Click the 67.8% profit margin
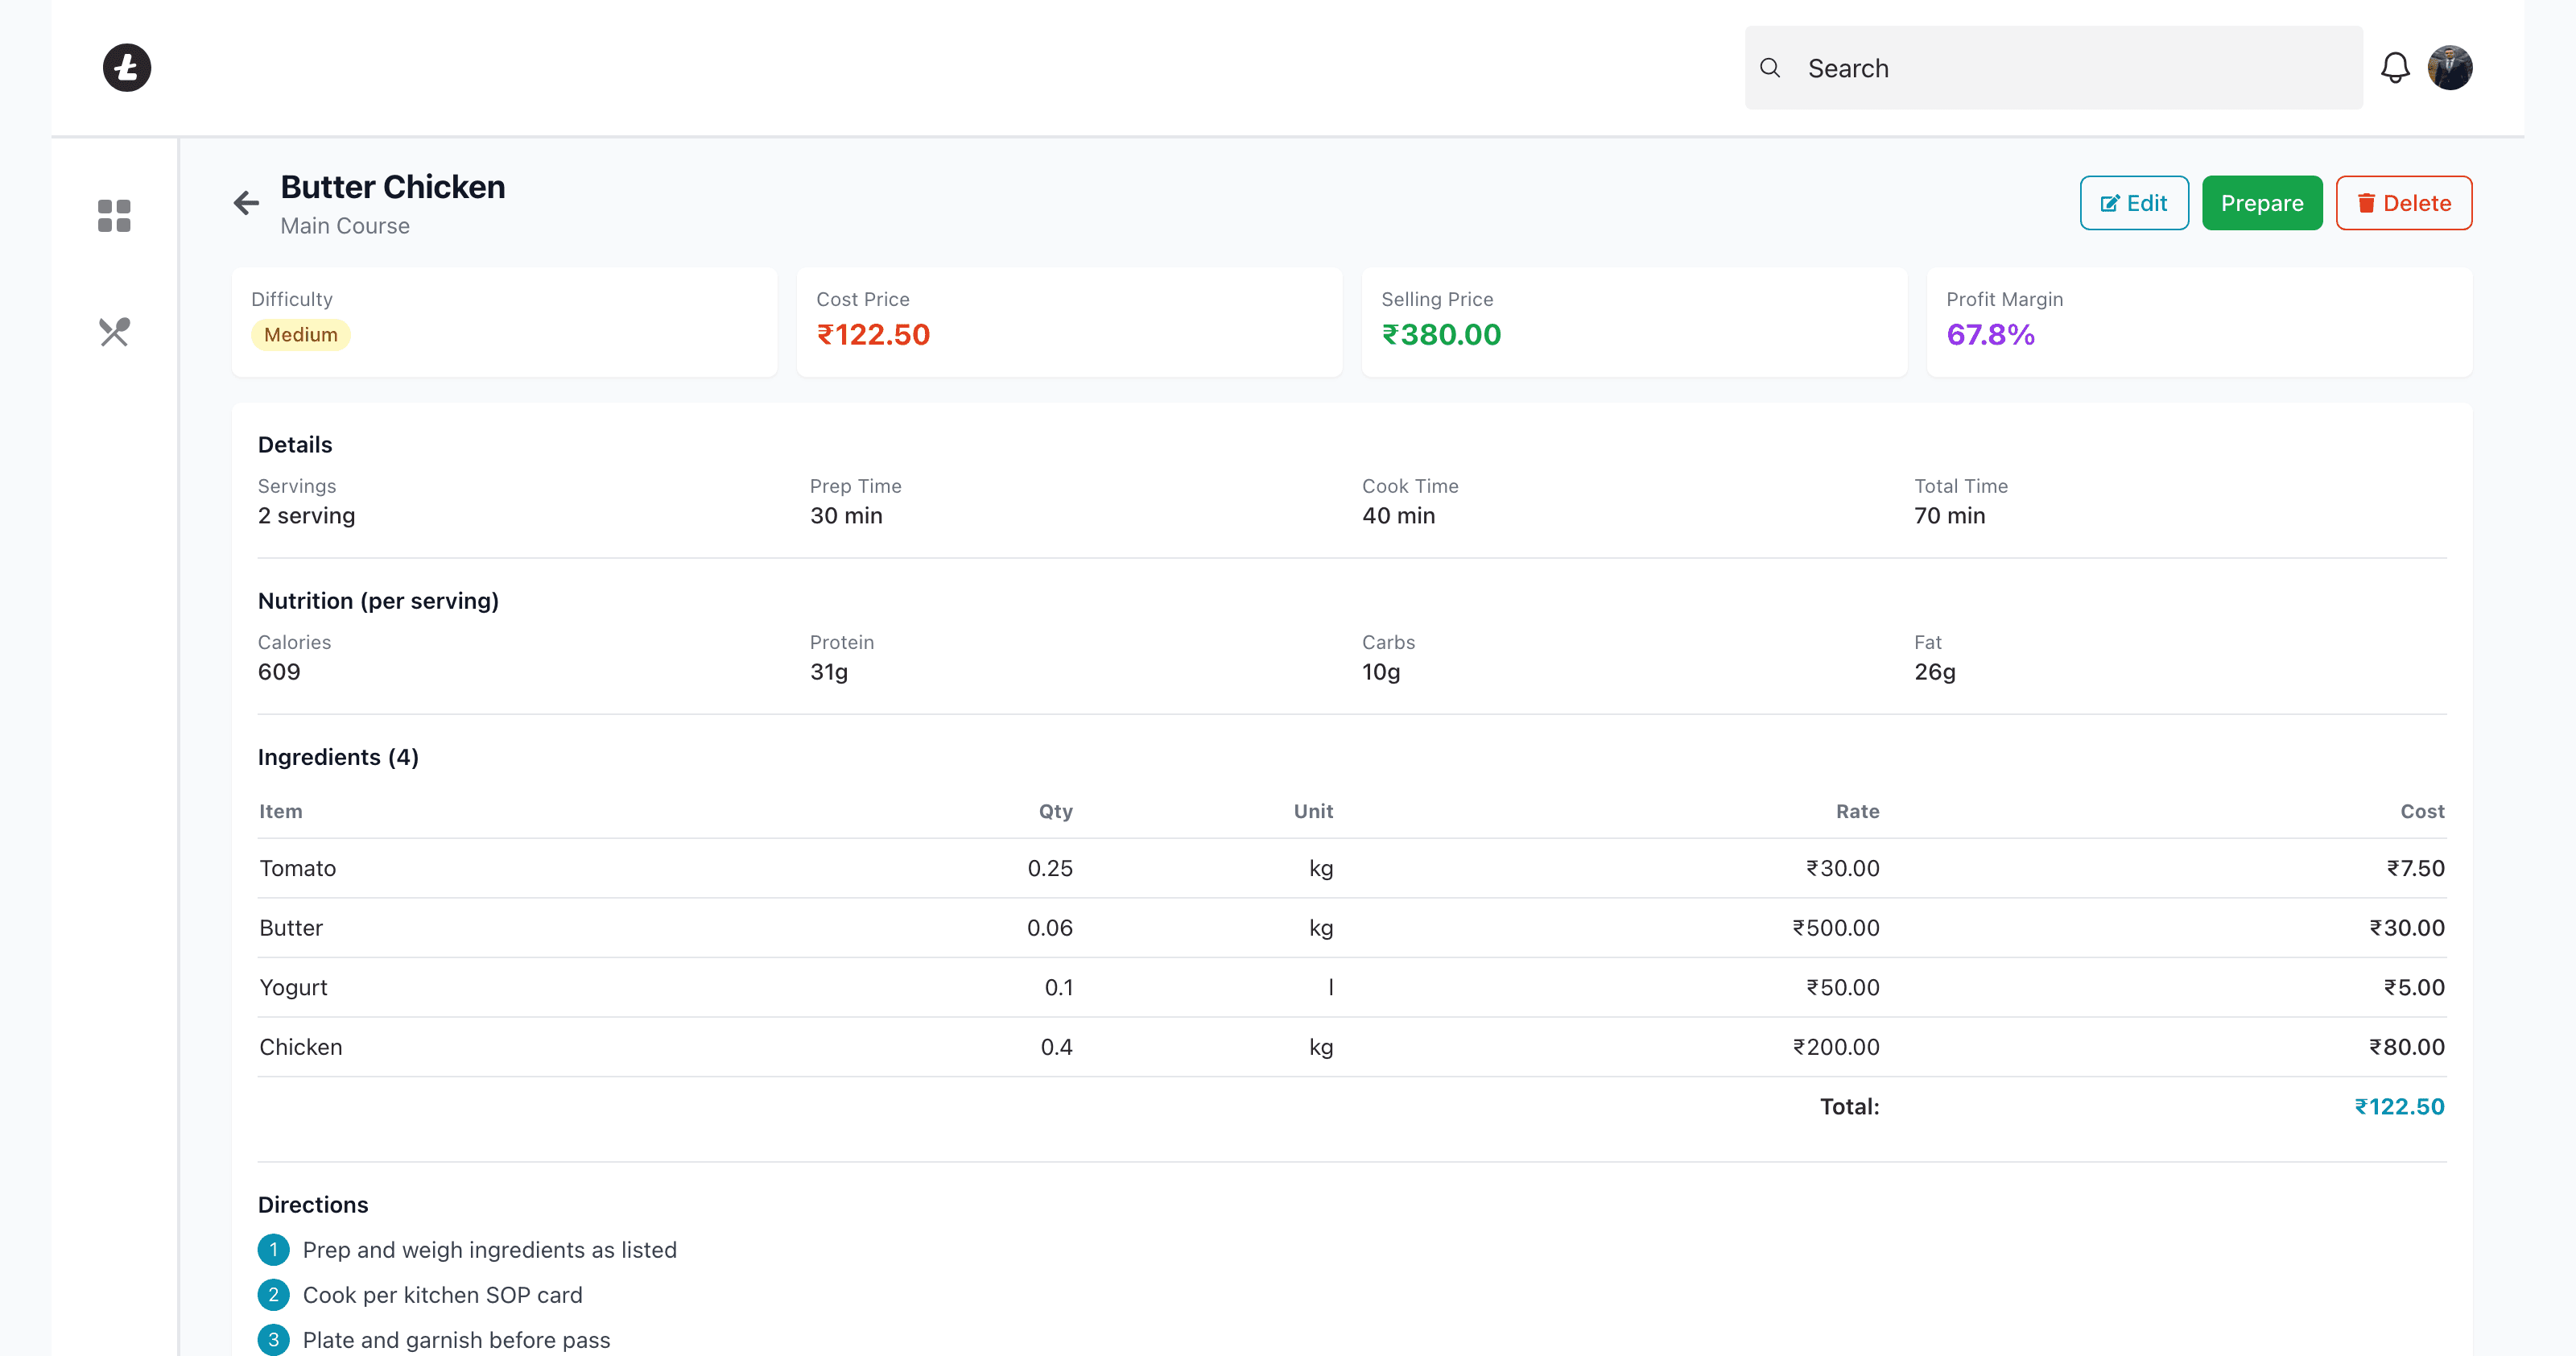Viewport: 2576px width, 1356px height. [x=1990, y=335]
